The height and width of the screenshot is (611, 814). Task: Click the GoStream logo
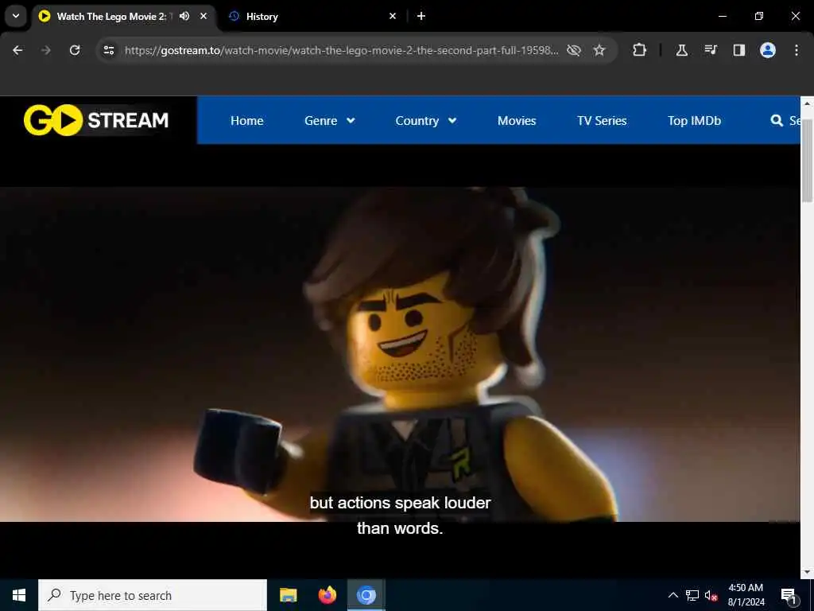point(96,120)
